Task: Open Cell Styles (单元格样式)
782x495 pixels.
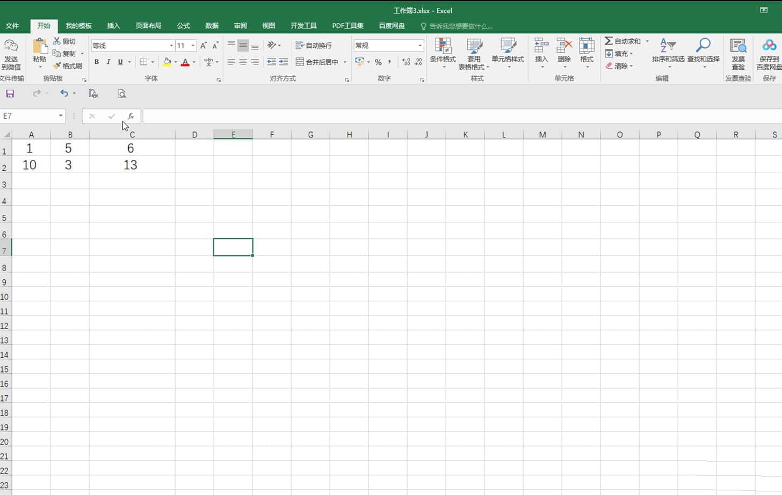Action: (x=508, y=53)
